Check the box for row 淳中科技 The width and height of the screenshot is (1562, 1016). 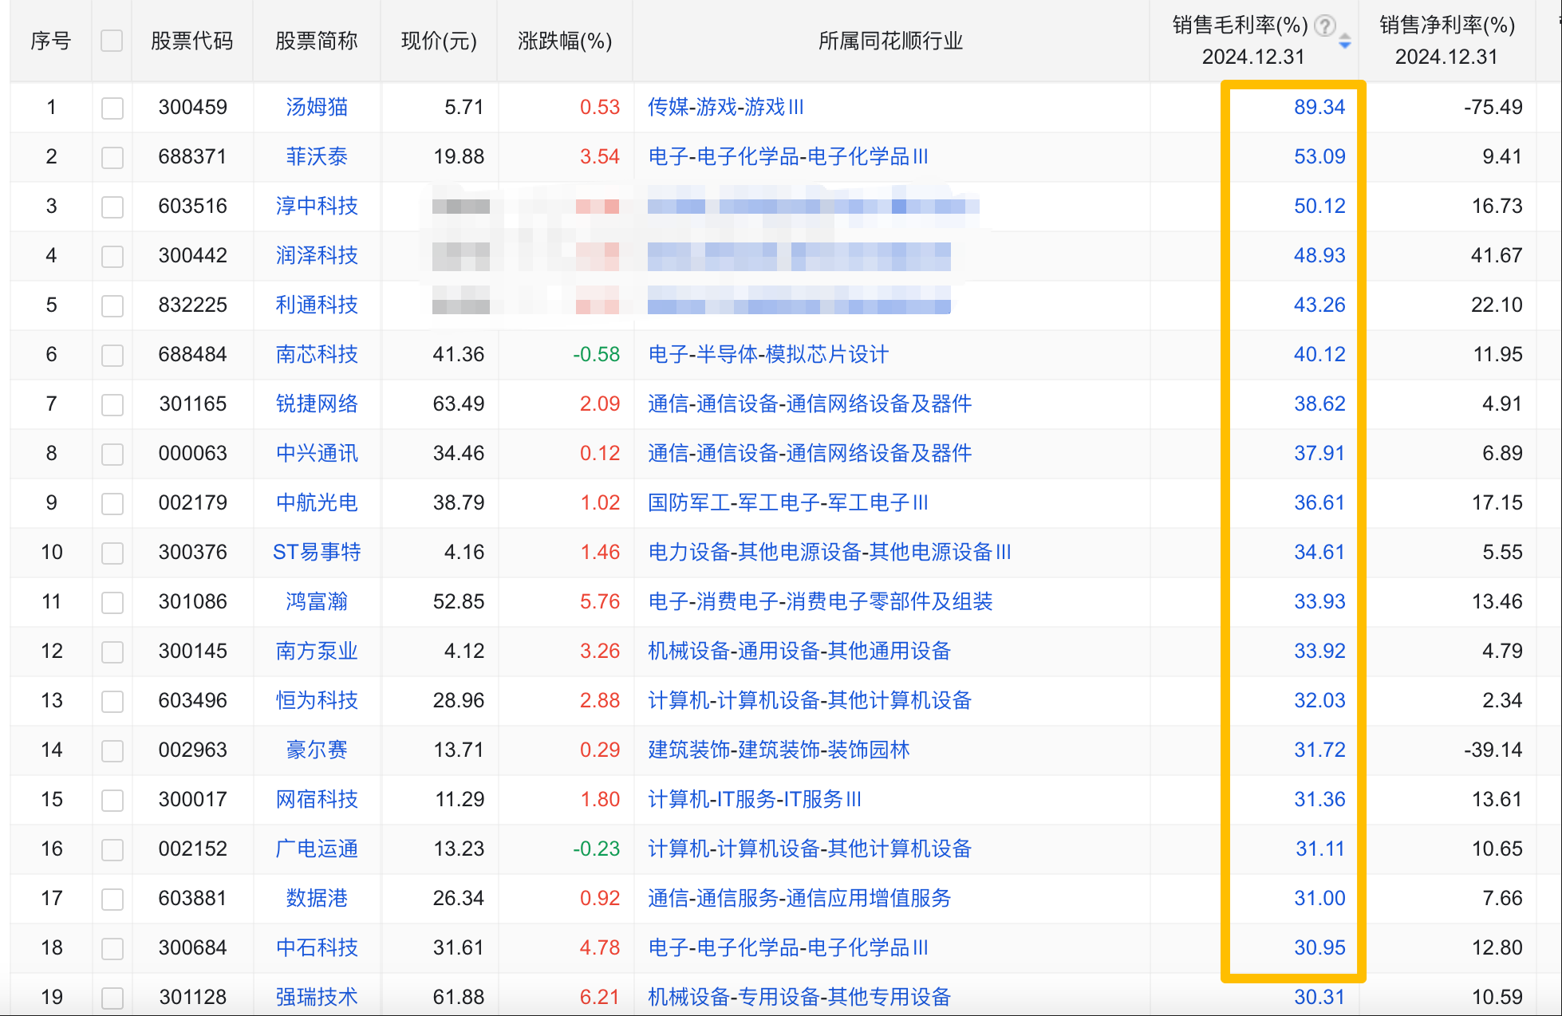pos(112,207)
